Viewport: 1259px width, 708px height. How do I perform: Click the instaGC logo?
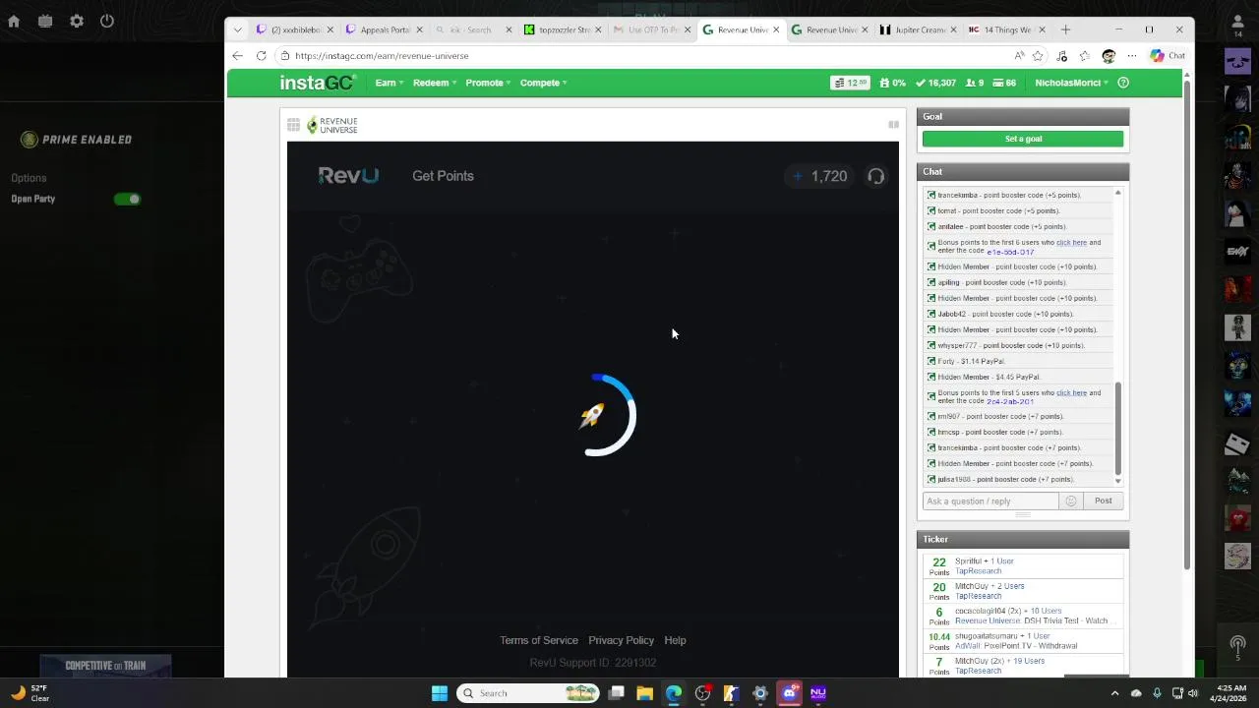(316, 83)
